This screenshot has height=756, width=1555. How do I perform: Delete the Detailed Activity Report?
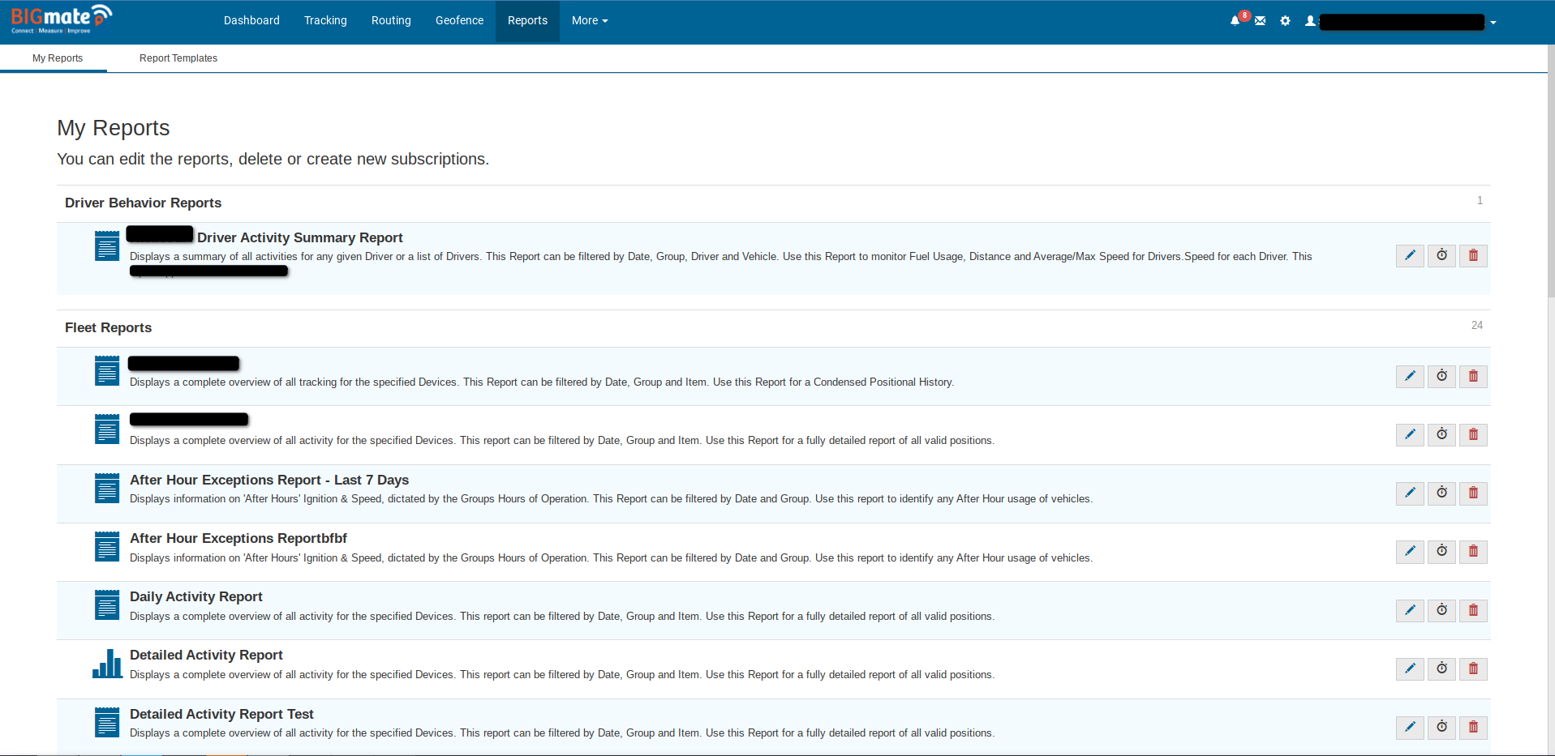coord(1473,669)
